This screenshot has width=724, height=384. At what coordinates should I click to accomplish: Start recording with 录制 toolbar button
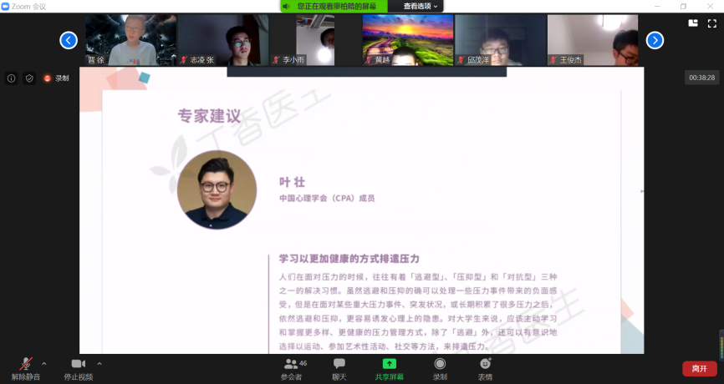pyautogui.click(x=440, y=364)
